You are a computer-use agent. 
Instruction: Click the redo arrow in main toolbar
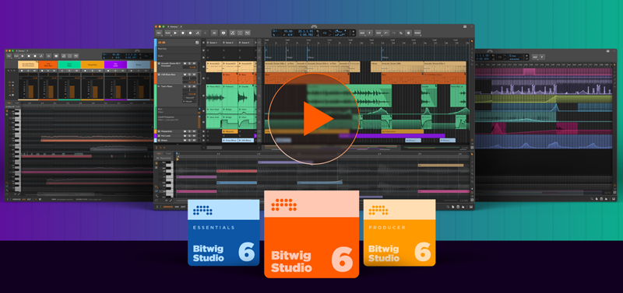[x=394, y=33]
